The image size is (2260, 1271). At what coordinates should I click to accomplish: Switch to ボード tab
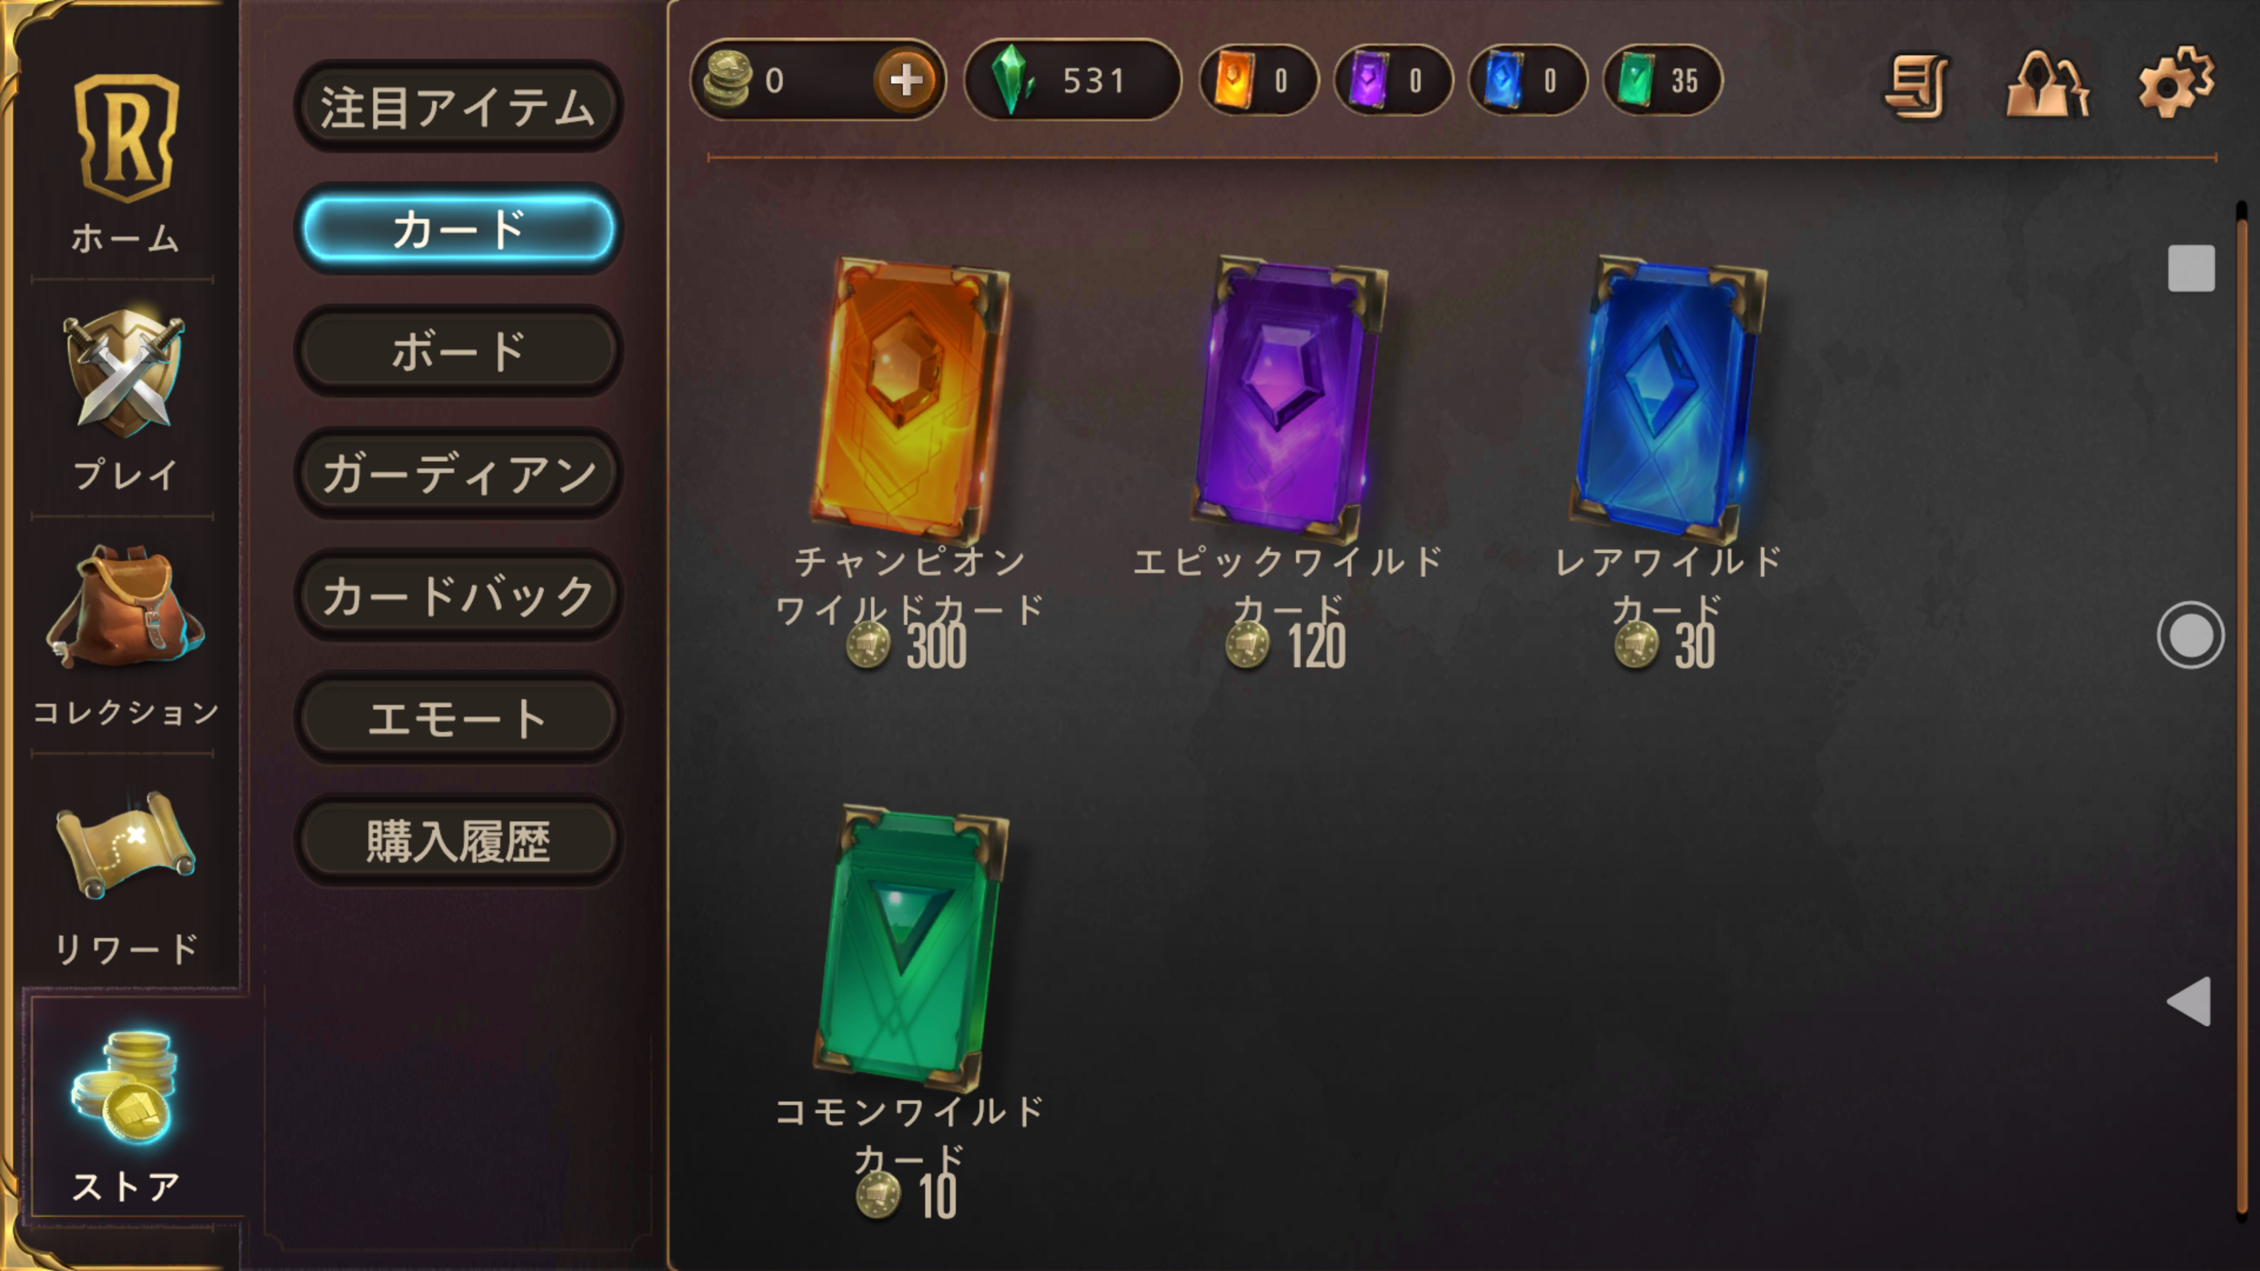[x=458, y=351]
